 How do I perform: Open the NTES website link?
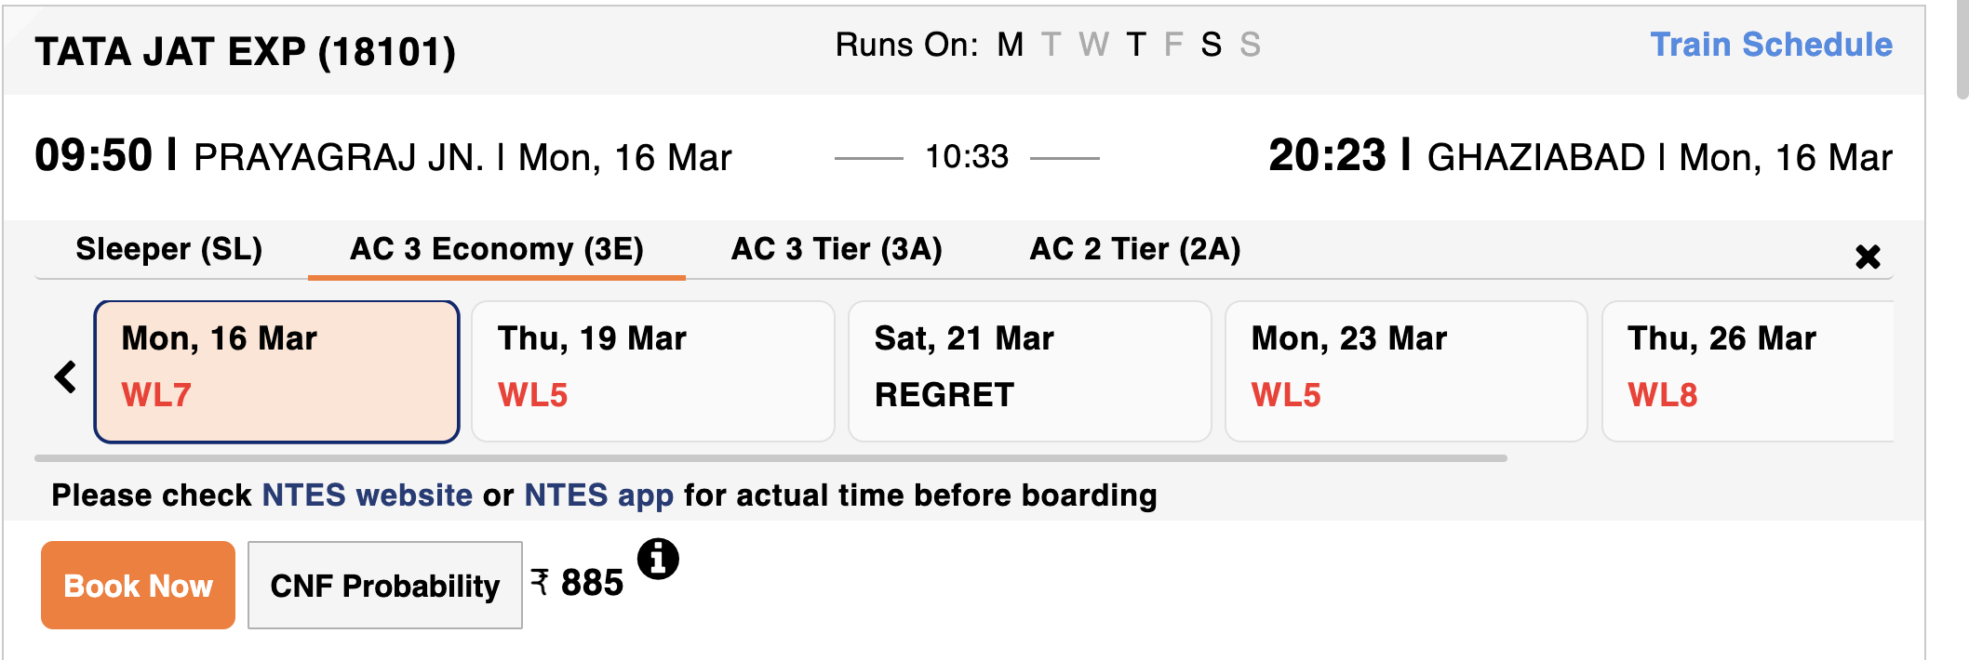[x=367, y=495]
